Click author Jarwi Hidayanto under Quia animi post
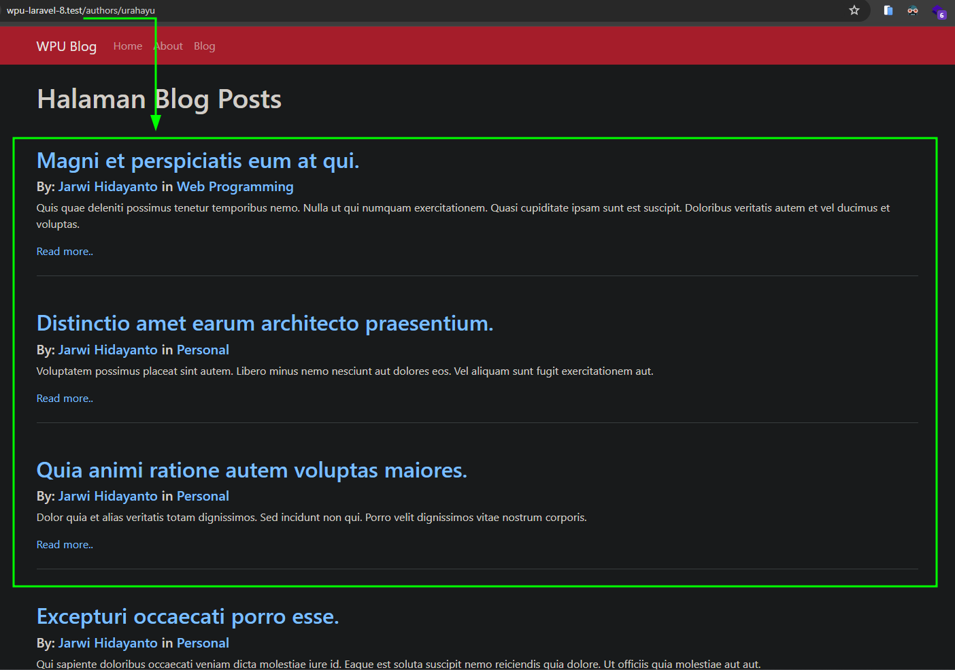Image resolution: width=955 pixels, height=670 pixels. (107, 497)
